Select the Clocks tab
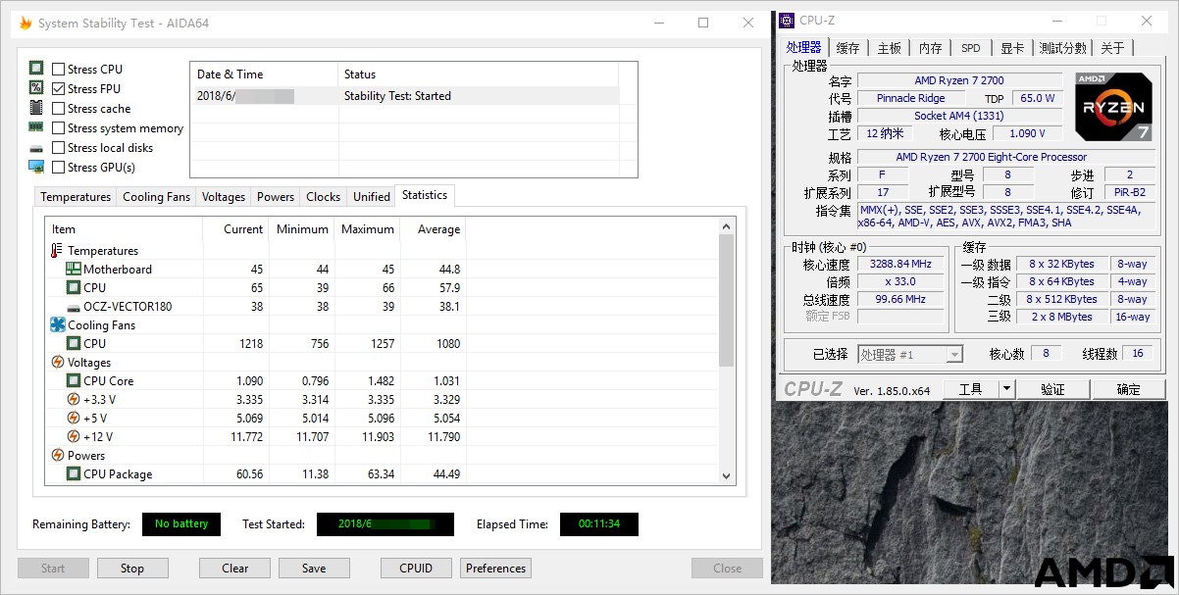This screenshot has width=1179, height=595. (x=323, y=197)
